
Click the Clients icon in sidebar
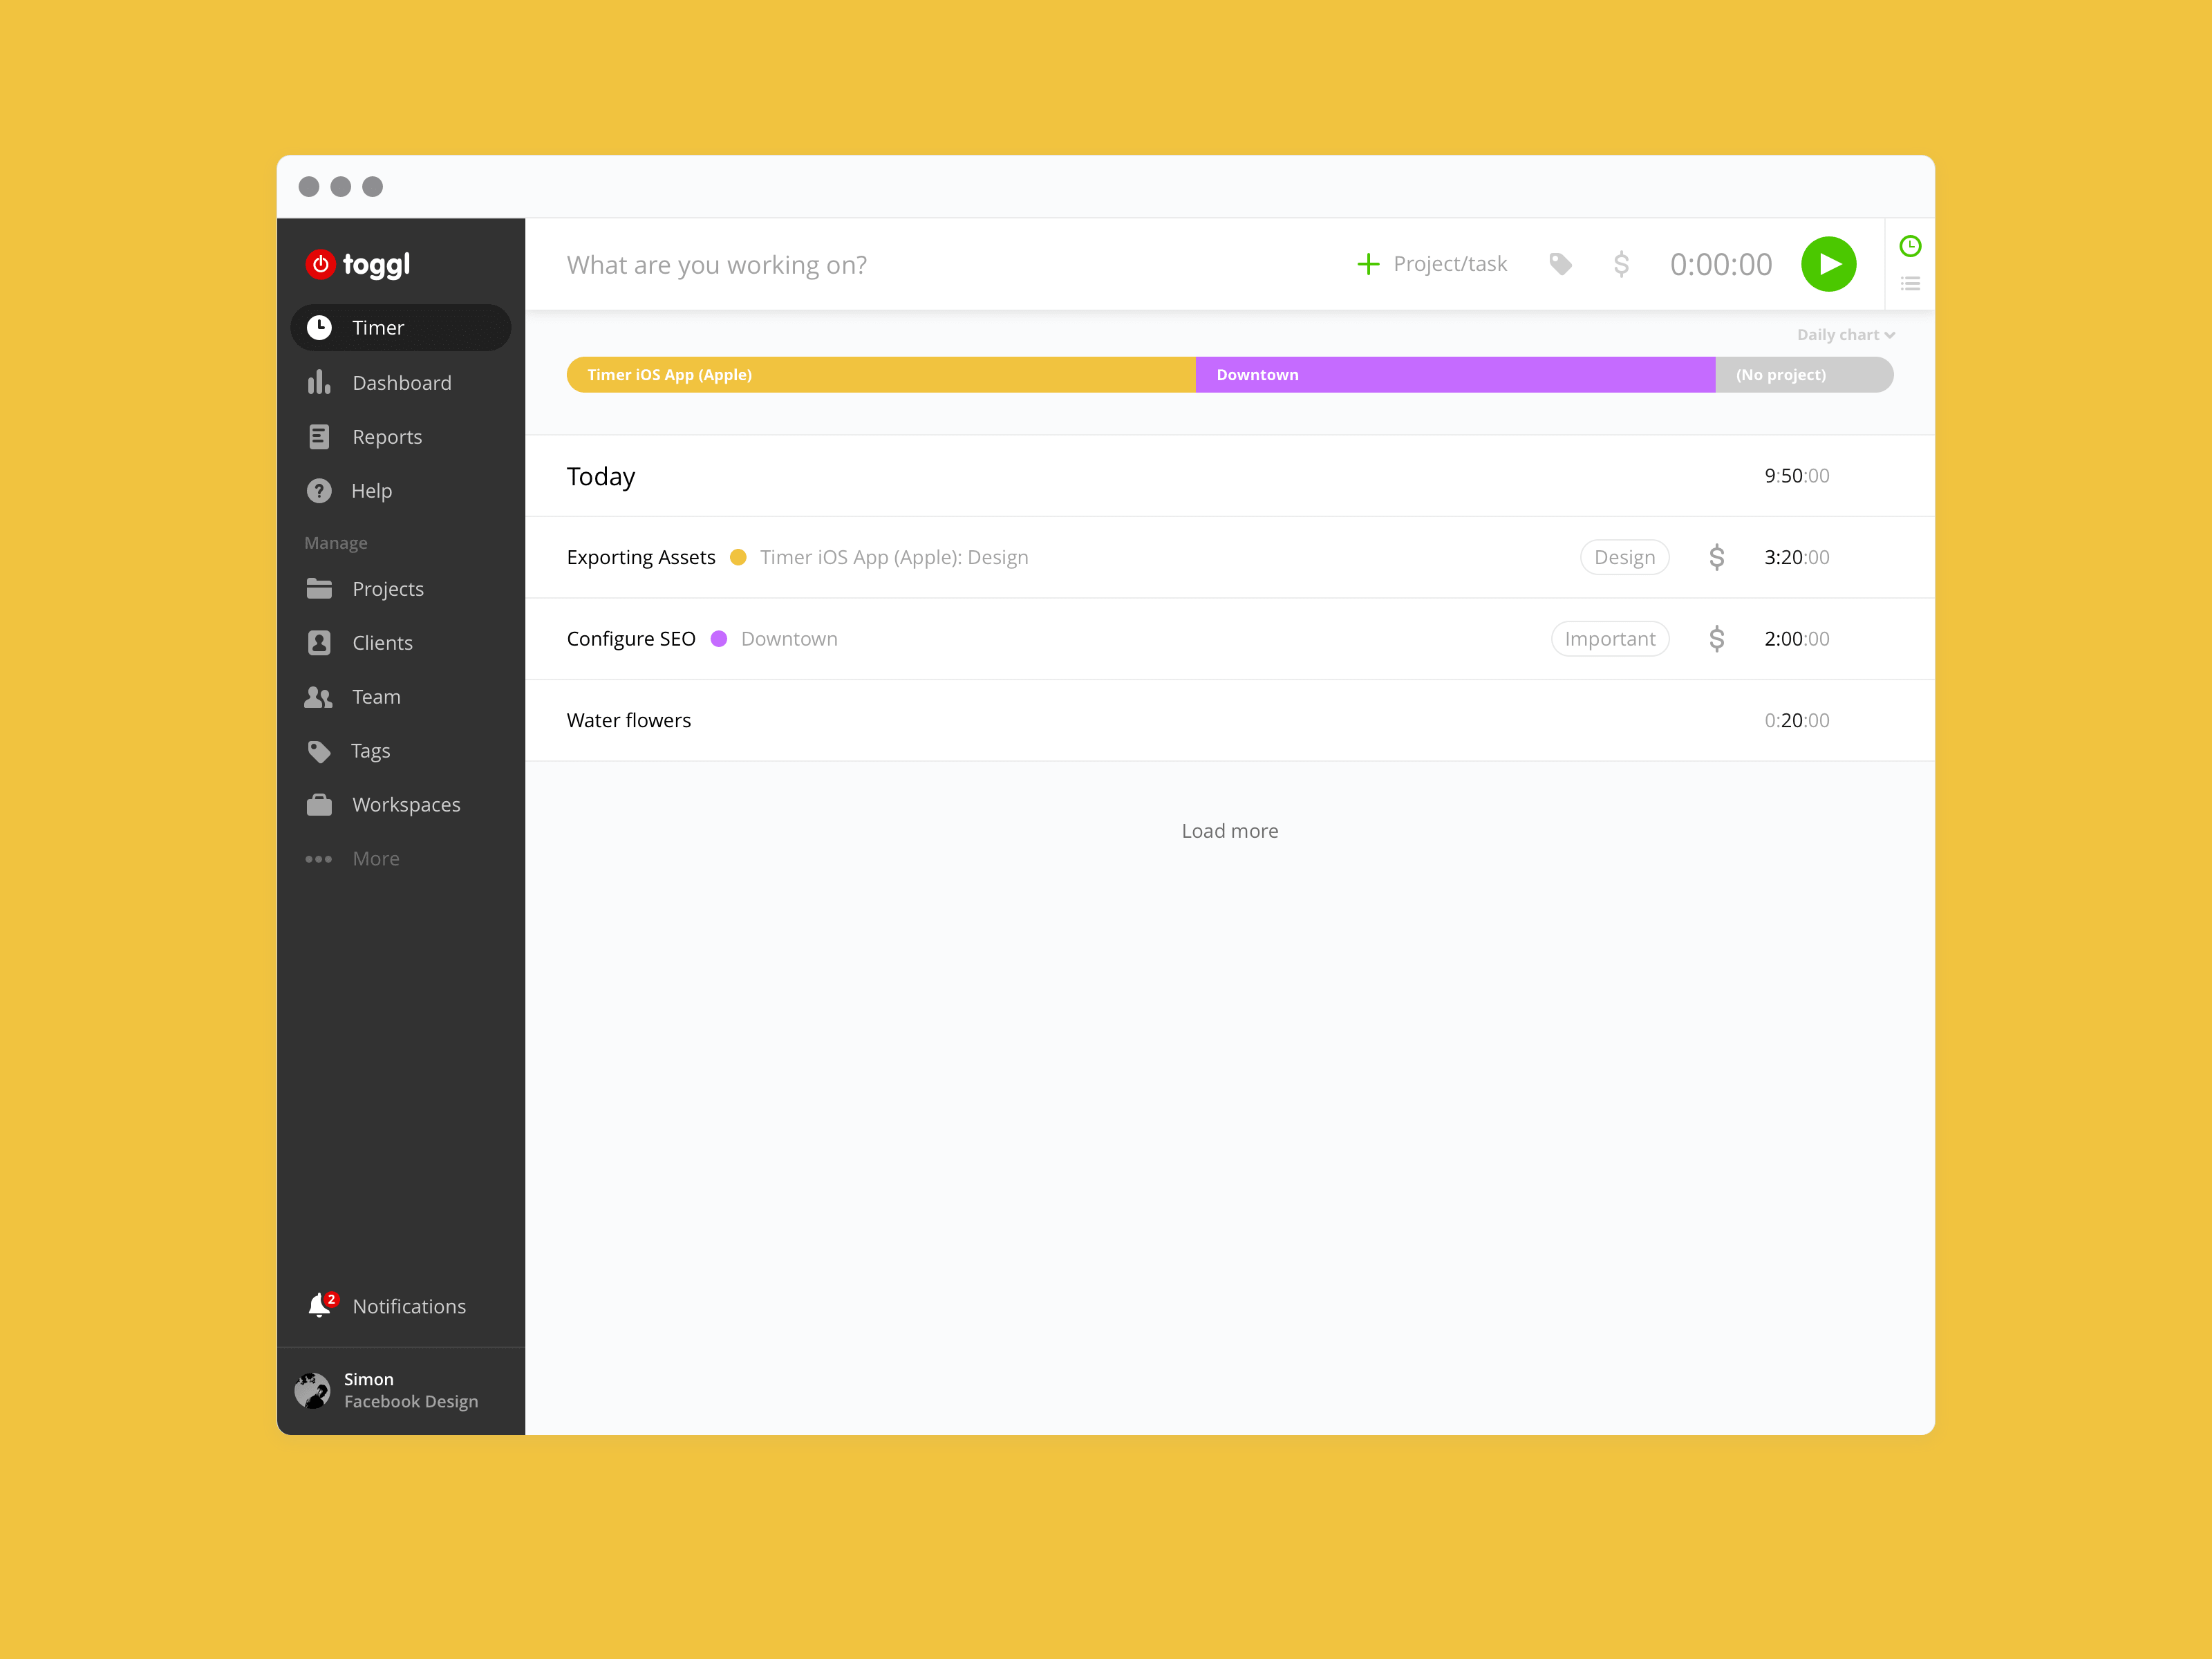(319, 643)
